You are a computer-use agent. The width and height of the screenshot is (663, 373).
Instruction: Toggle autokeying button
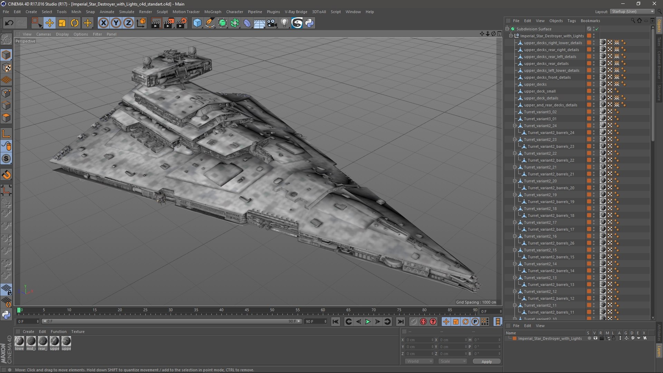[423, 322]
